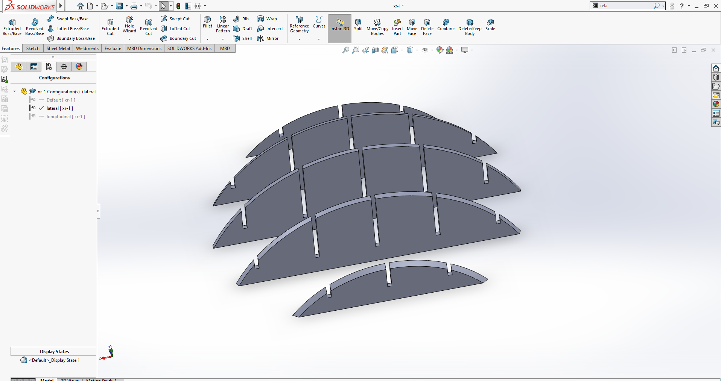This screenshot has width=721, height=381.
Task: Select the Insert Part tool
Action: [x=397, y=27]
